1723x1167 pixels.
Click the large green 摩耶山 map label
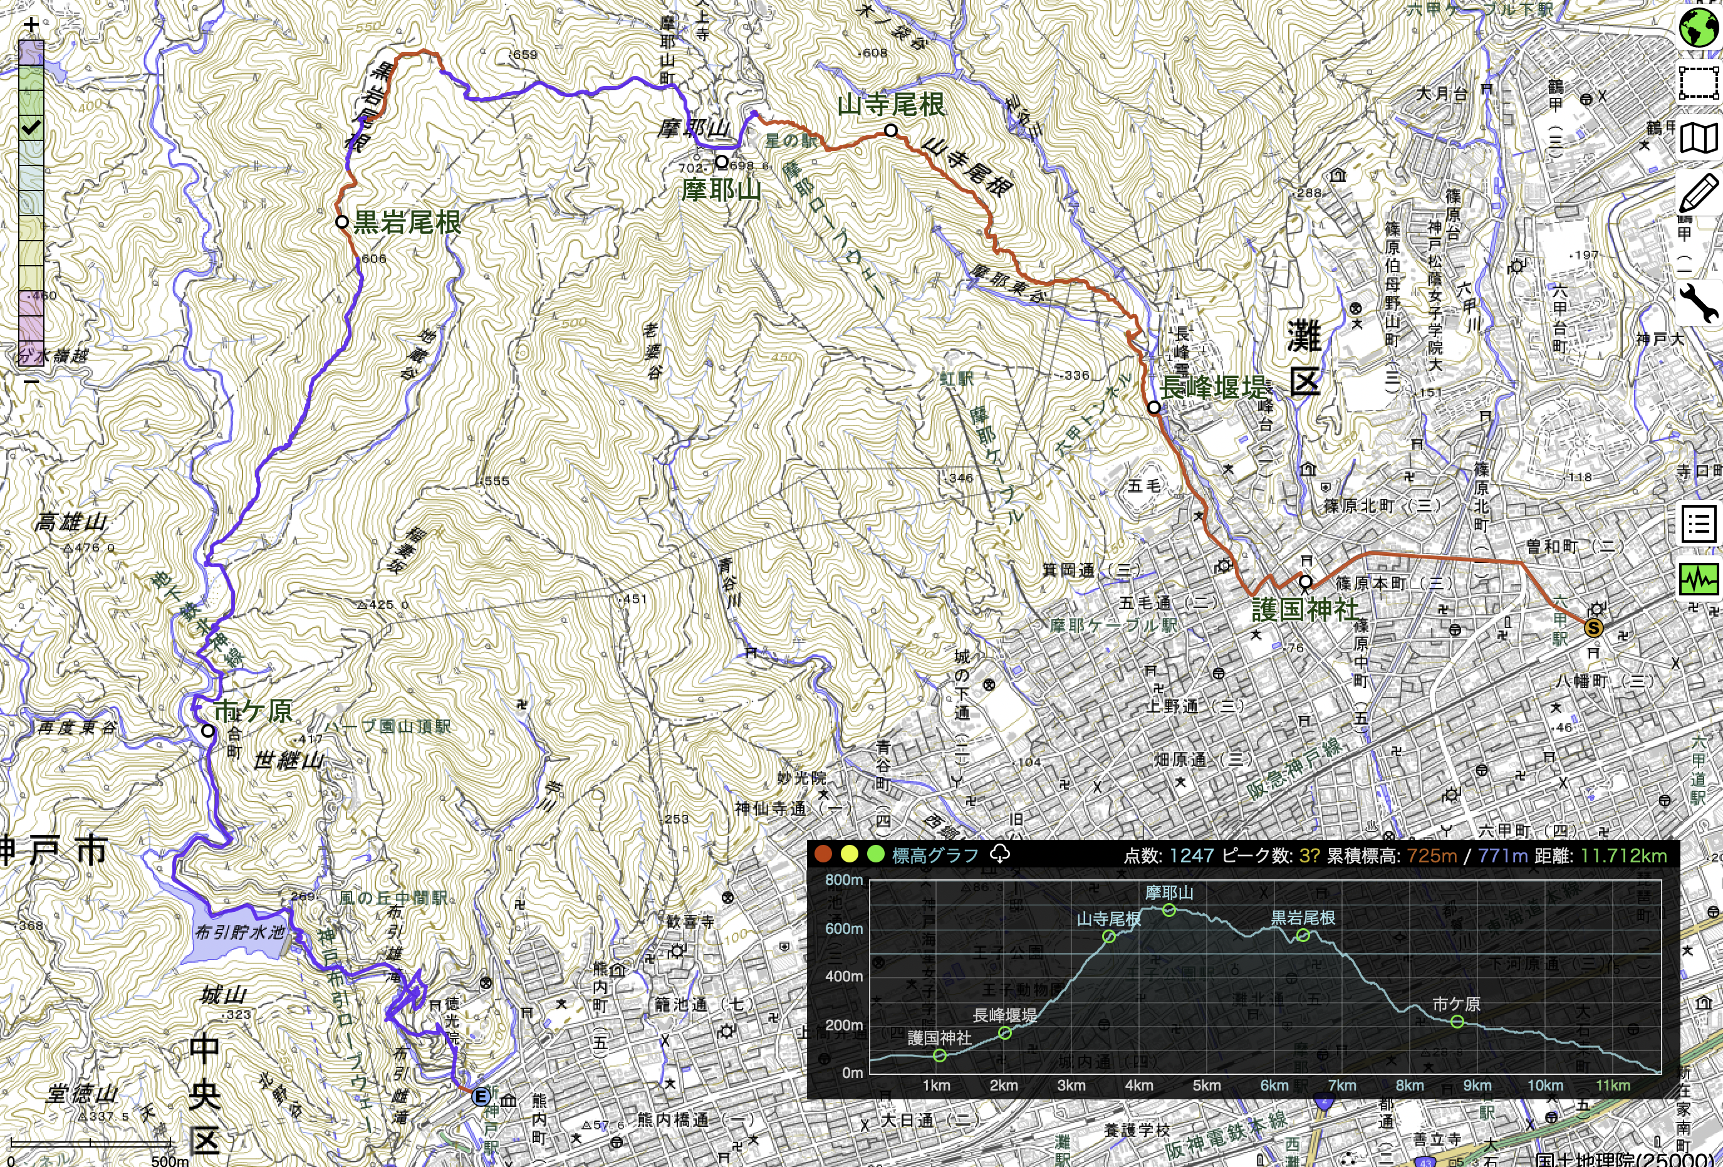click(x=721, y=190)
